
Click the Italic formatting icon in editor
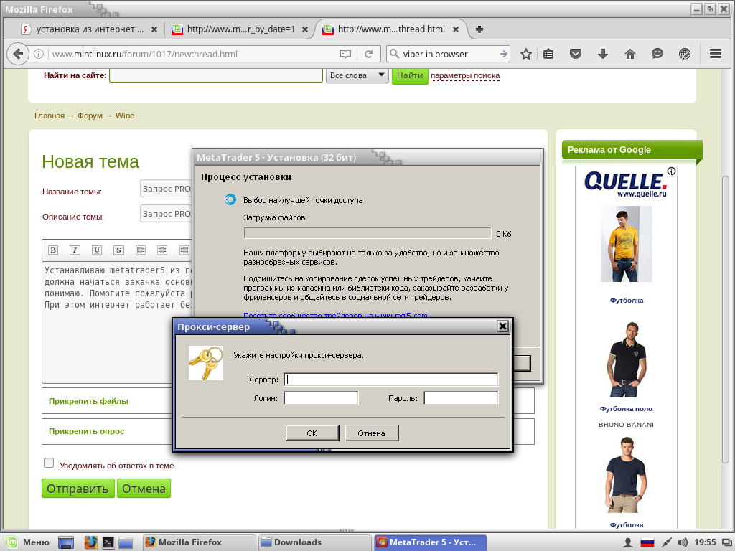pyautogui.click(x=75, y=250)
